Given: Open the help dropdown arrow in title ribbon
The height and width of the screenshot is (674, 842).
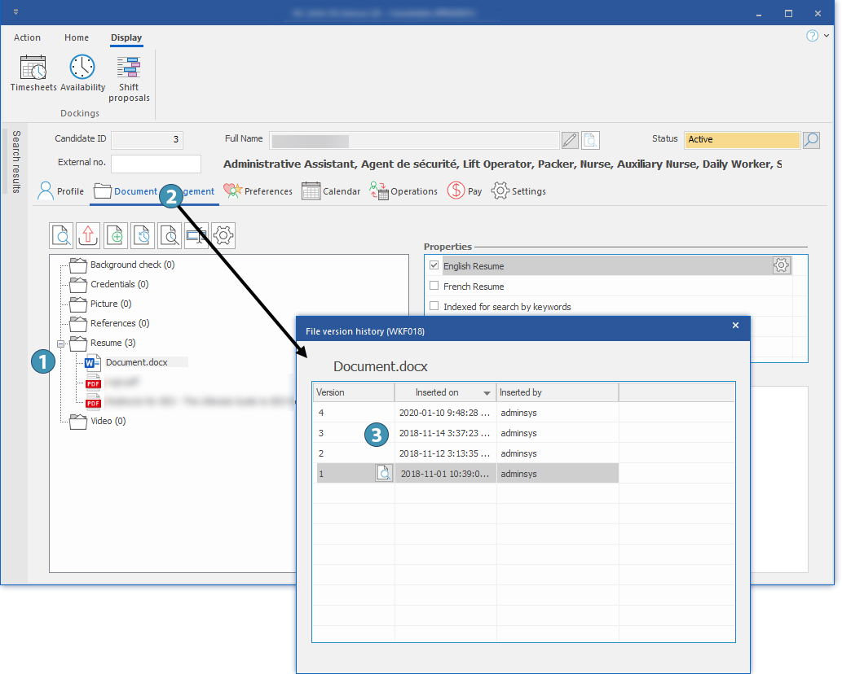Looking at the screenshot, I should coord(827,36).
